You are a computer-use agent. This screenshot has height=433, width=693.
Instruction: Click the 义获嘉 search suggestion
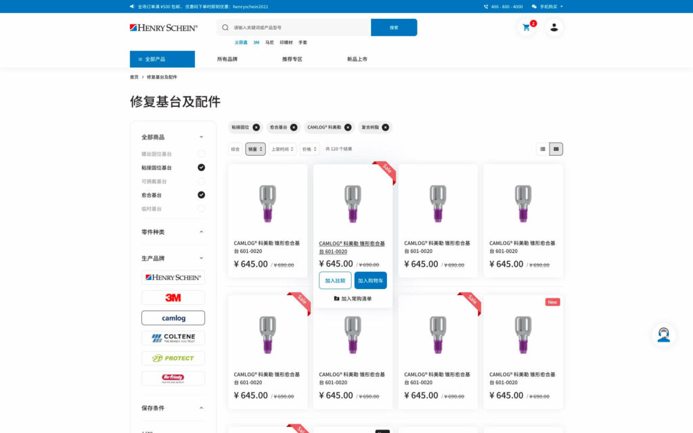click(x=241, y=43)
